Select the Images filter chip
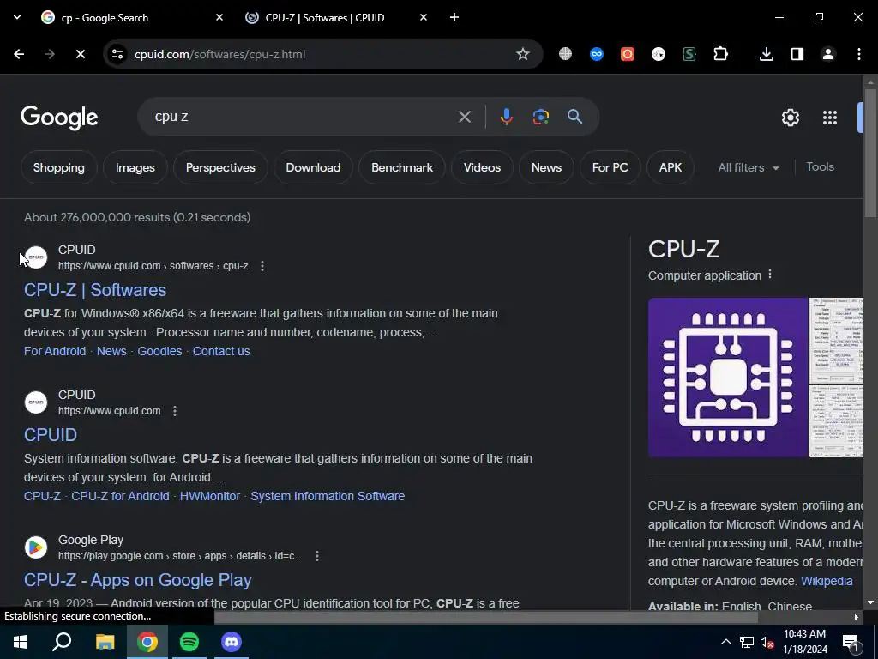The height and width of the screenshot is (659, 878). tap(135, 167)
